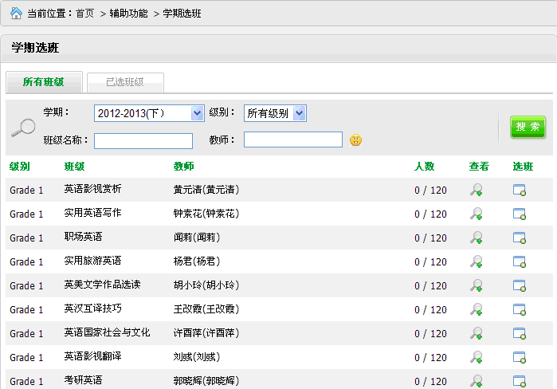Open the 级别 dropdown showing 所有级别
The image size is (557, 389).
point(275,114)
